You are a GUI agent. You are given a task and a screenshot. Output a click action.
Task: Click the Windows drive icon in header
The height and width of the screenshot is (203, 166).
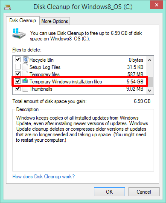[19, 34]
